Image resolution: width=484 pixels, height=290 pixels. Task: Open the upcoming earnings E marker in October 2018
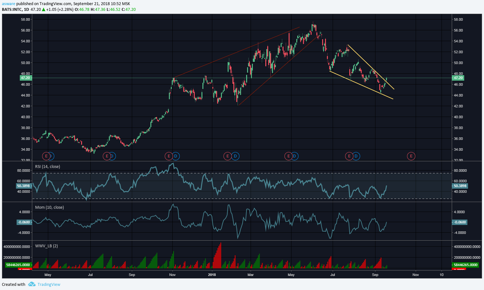click(411, 156)
